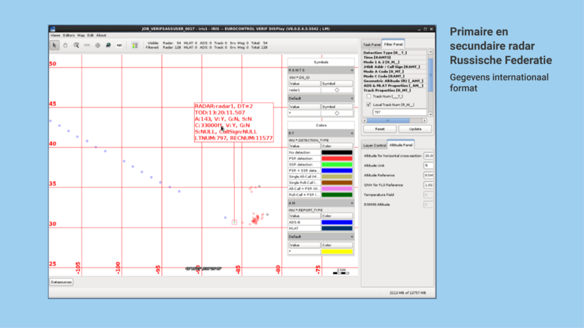Screen dimensions: 584x328
Task: Click the red PSR detection color swatch
Action: click(337, 159)
